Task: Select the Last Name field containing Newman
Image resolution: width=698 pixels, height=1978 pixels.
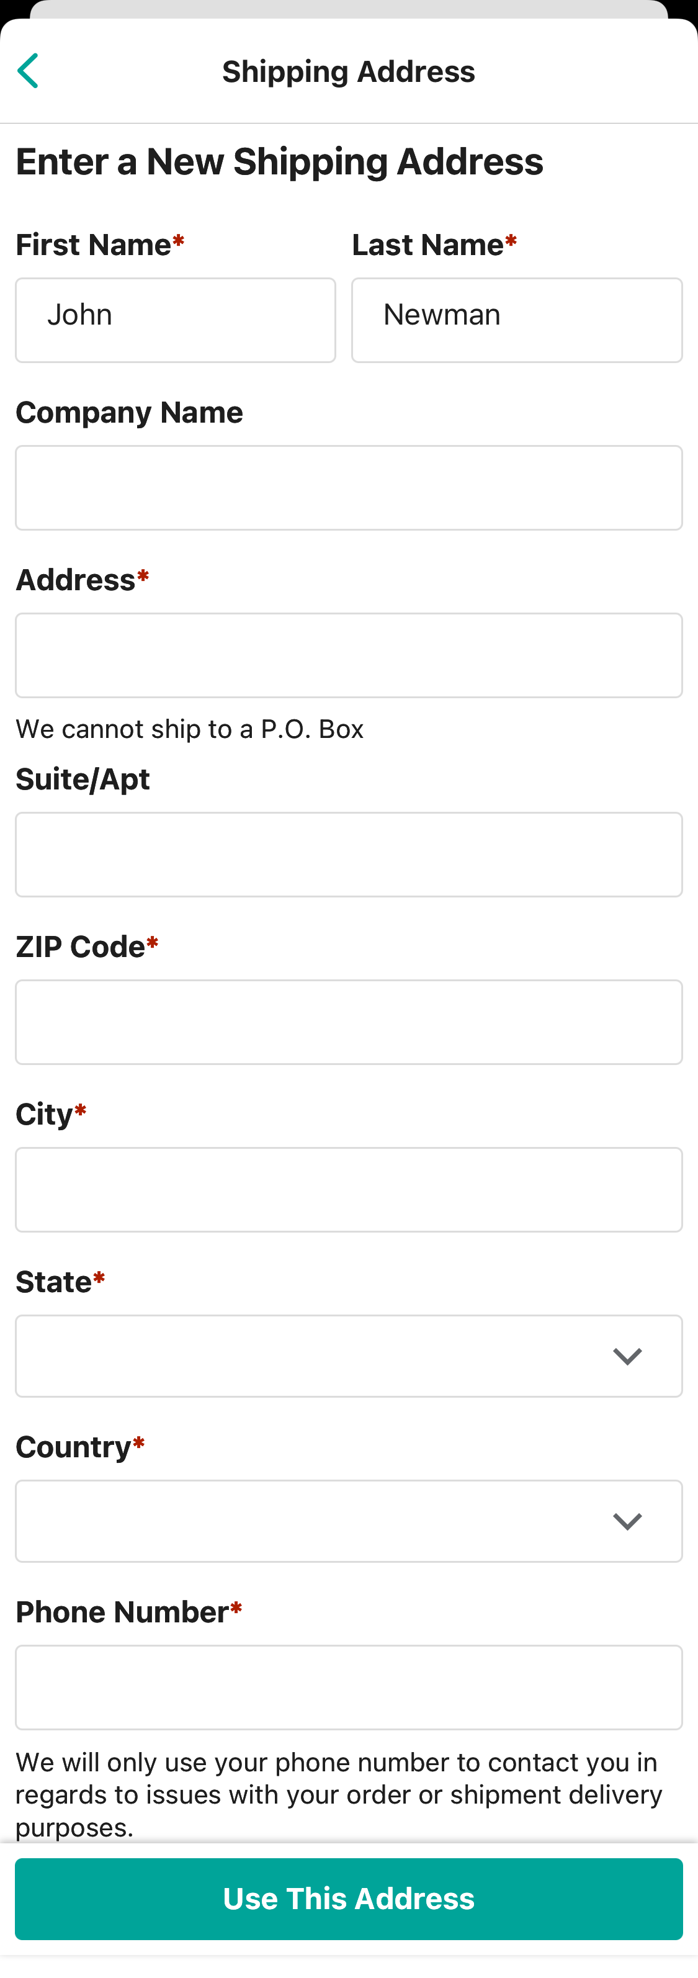Action: (x=516, y=320)
